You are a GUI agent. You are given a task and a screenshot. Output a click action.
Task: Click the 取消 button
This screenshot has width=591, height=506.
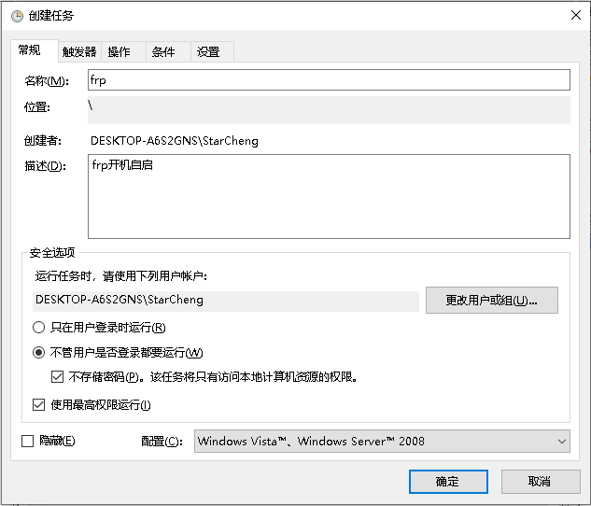click(541, 481)
